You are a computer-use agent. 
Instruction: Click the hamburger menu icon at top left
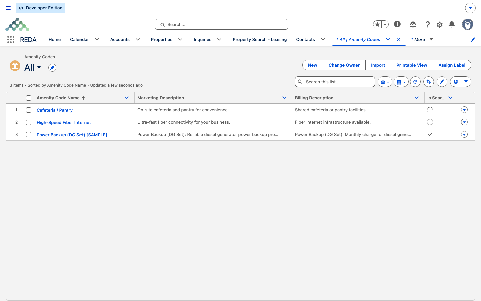(8, 8)
